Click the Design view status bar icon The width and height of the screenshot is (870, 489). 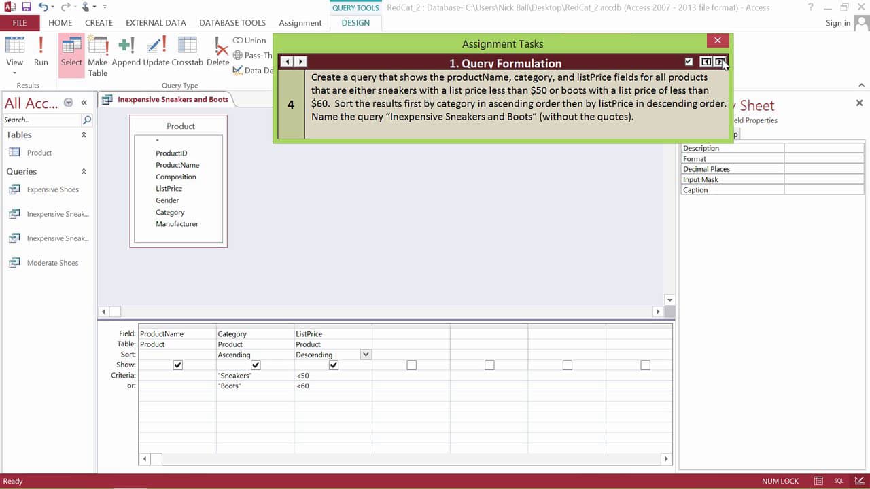860,481
